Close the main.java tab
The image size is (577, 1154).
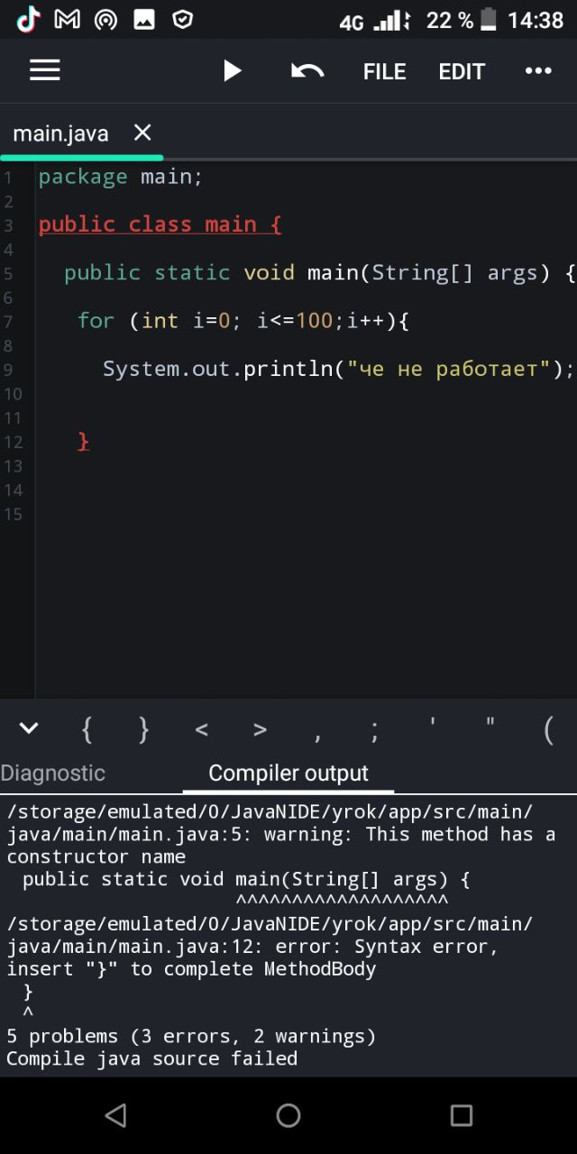[142, 133]
